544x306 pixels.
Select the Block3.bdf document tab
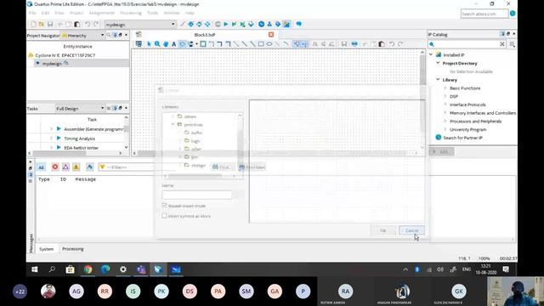point(205,35)
